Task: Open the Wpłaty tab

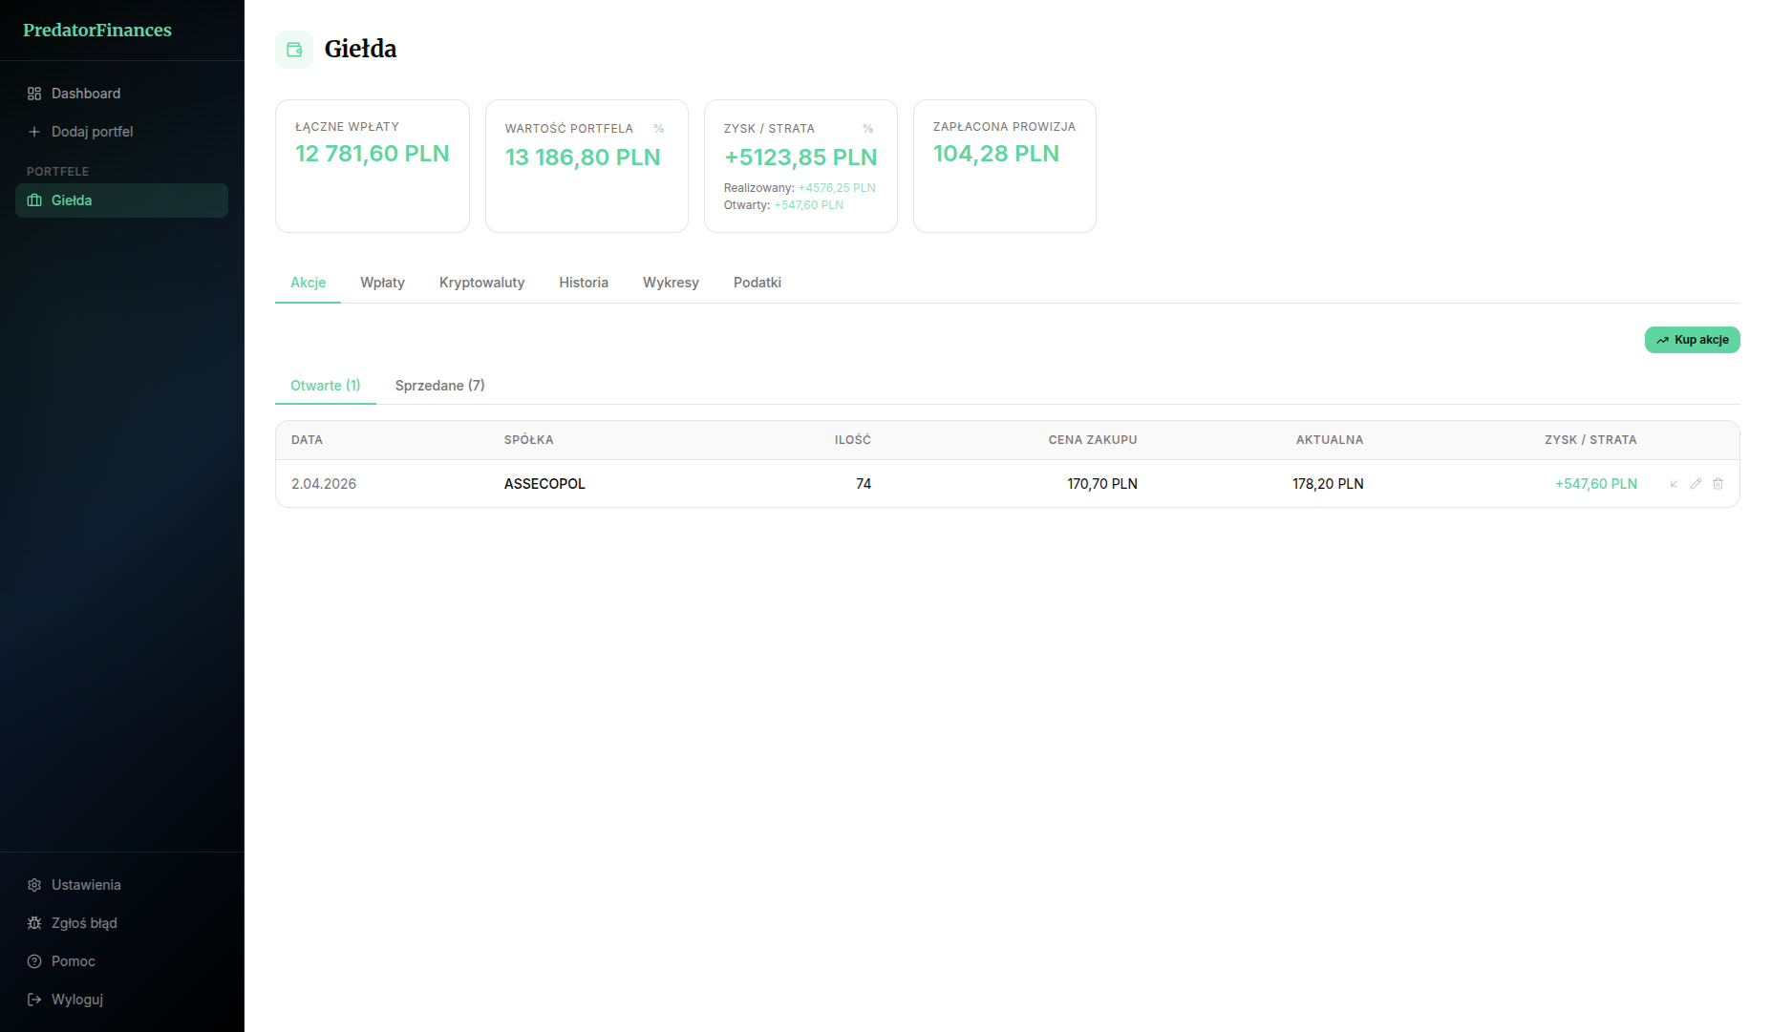Action: [382, 283]
